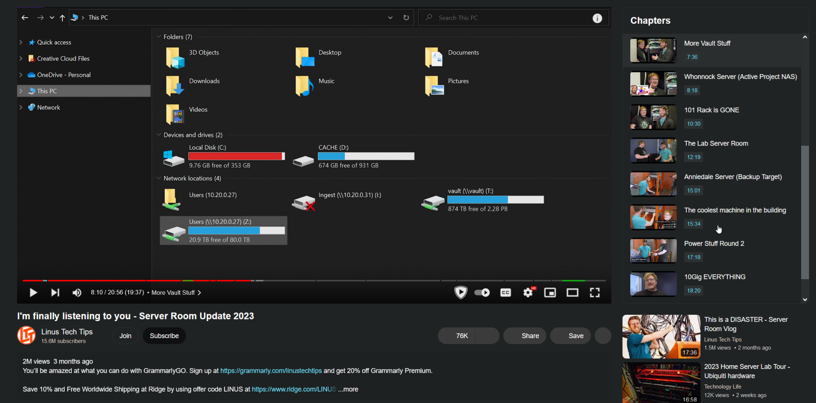Select the Downloads folder icon
The image size is (816, 403).
click(175, 86)
